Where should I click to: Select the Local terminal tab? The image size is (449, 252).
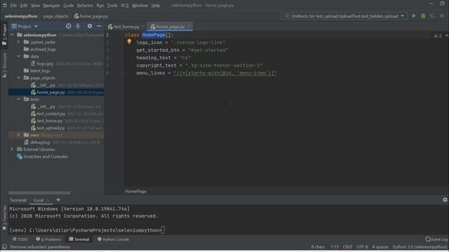point(39,200)
